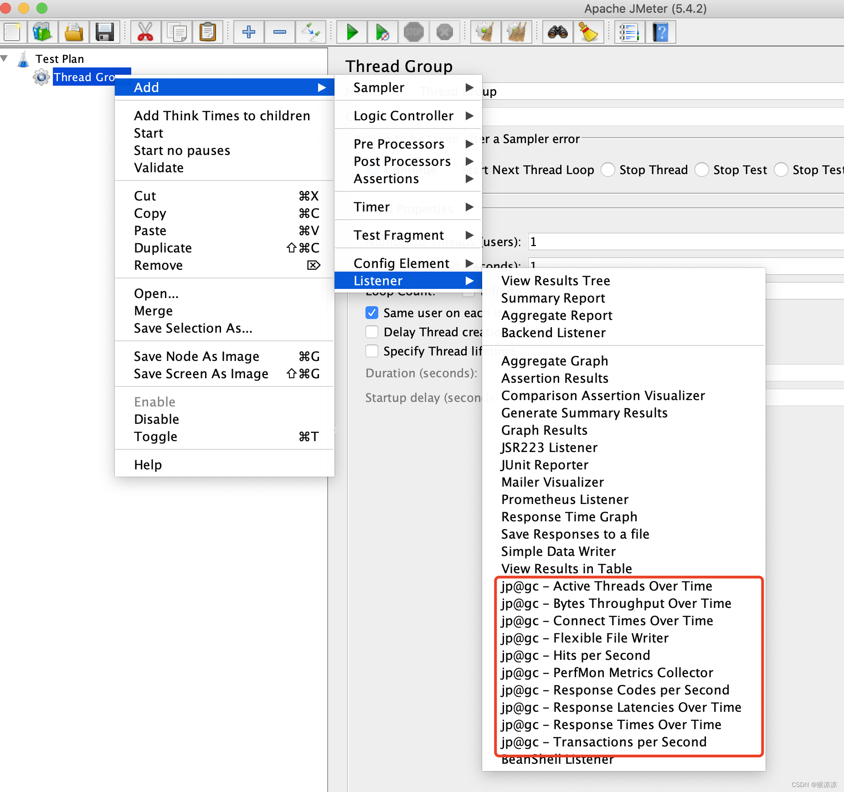This screenshot has width=844, height=792.
Task: Click the Paste clipboard icon
Action: point(208,32)
